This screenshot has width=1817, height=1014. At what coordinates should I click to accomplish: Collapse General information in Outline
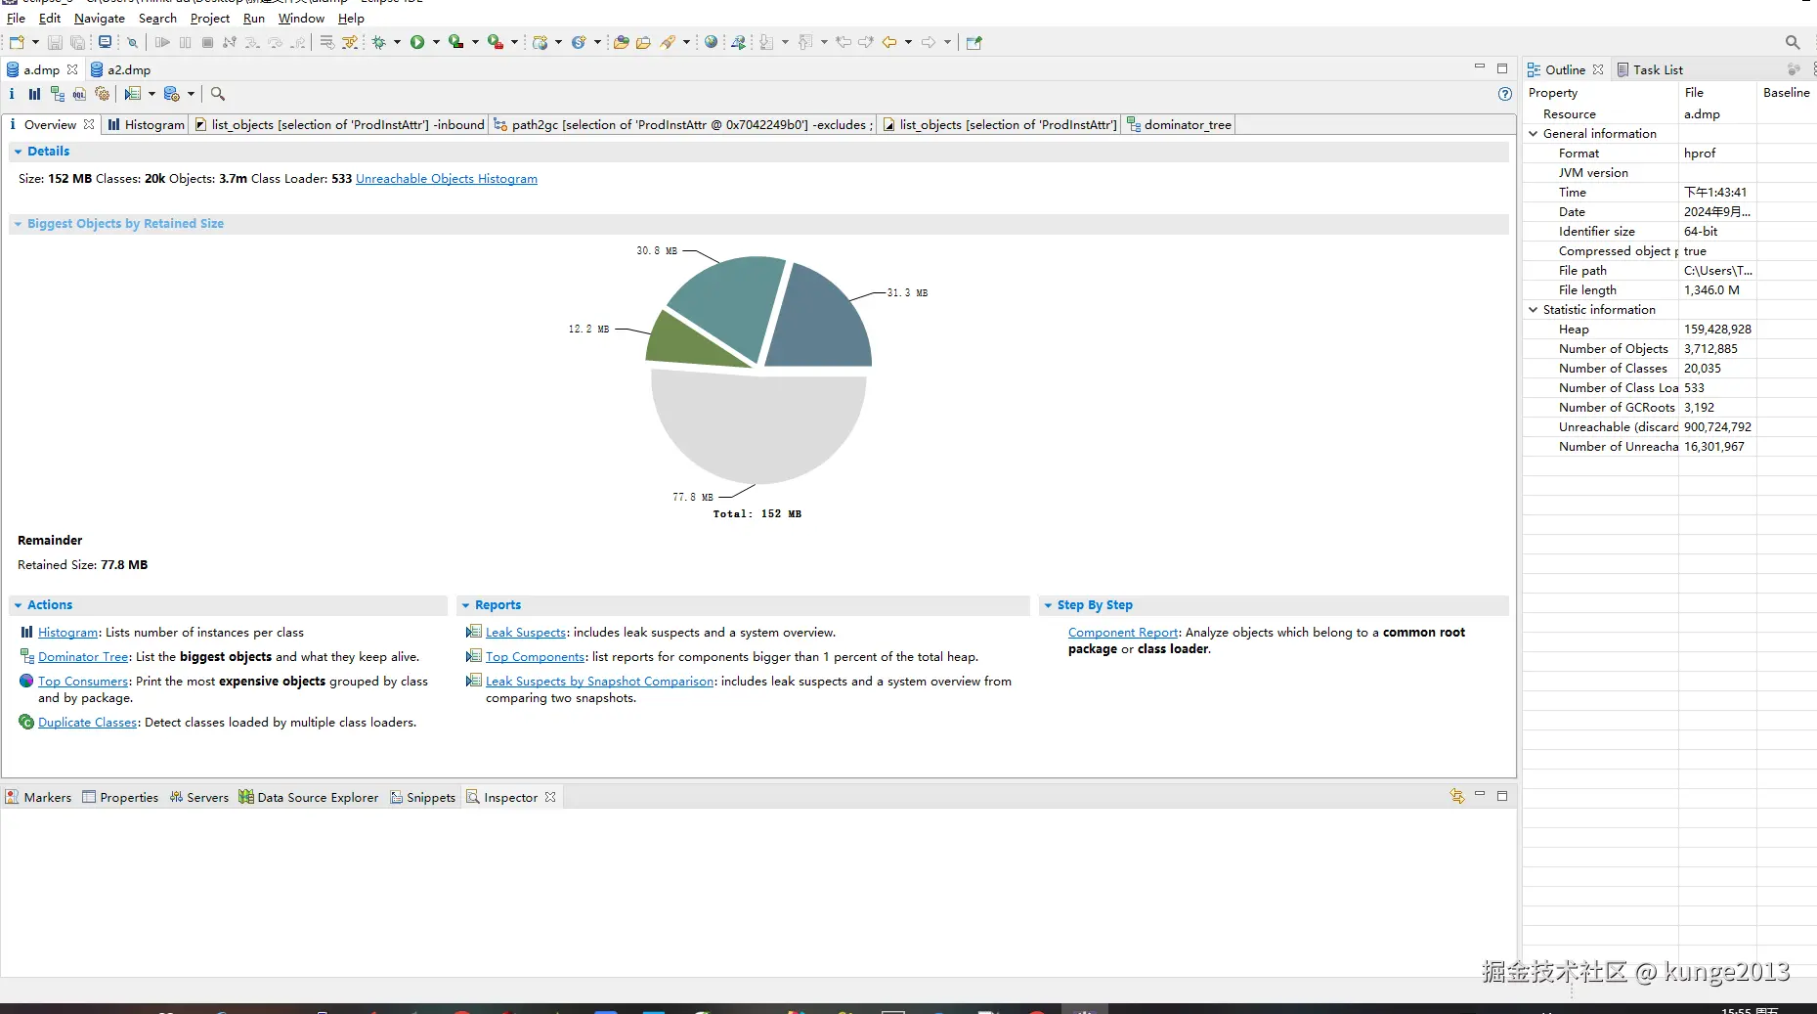1533,134
